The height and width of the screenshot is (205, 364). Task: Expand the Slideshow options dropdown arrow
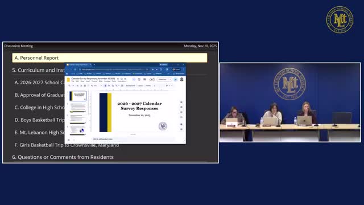170,80
